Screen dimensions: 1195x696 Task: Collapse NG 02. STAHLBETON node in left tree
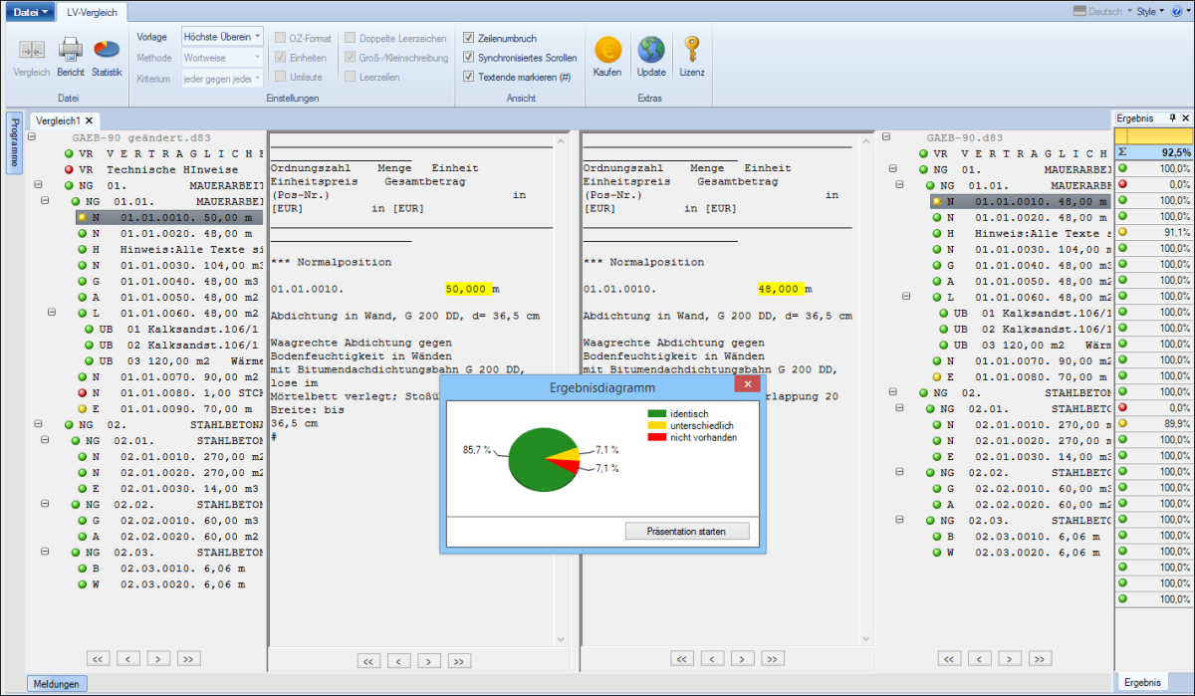[38, 424]
